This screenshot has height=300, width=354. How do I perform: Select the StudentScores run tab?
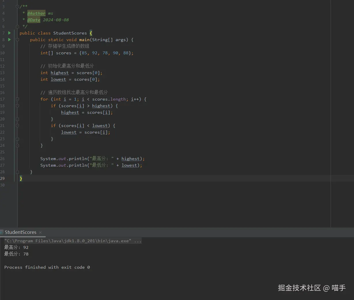click(20, 232)
